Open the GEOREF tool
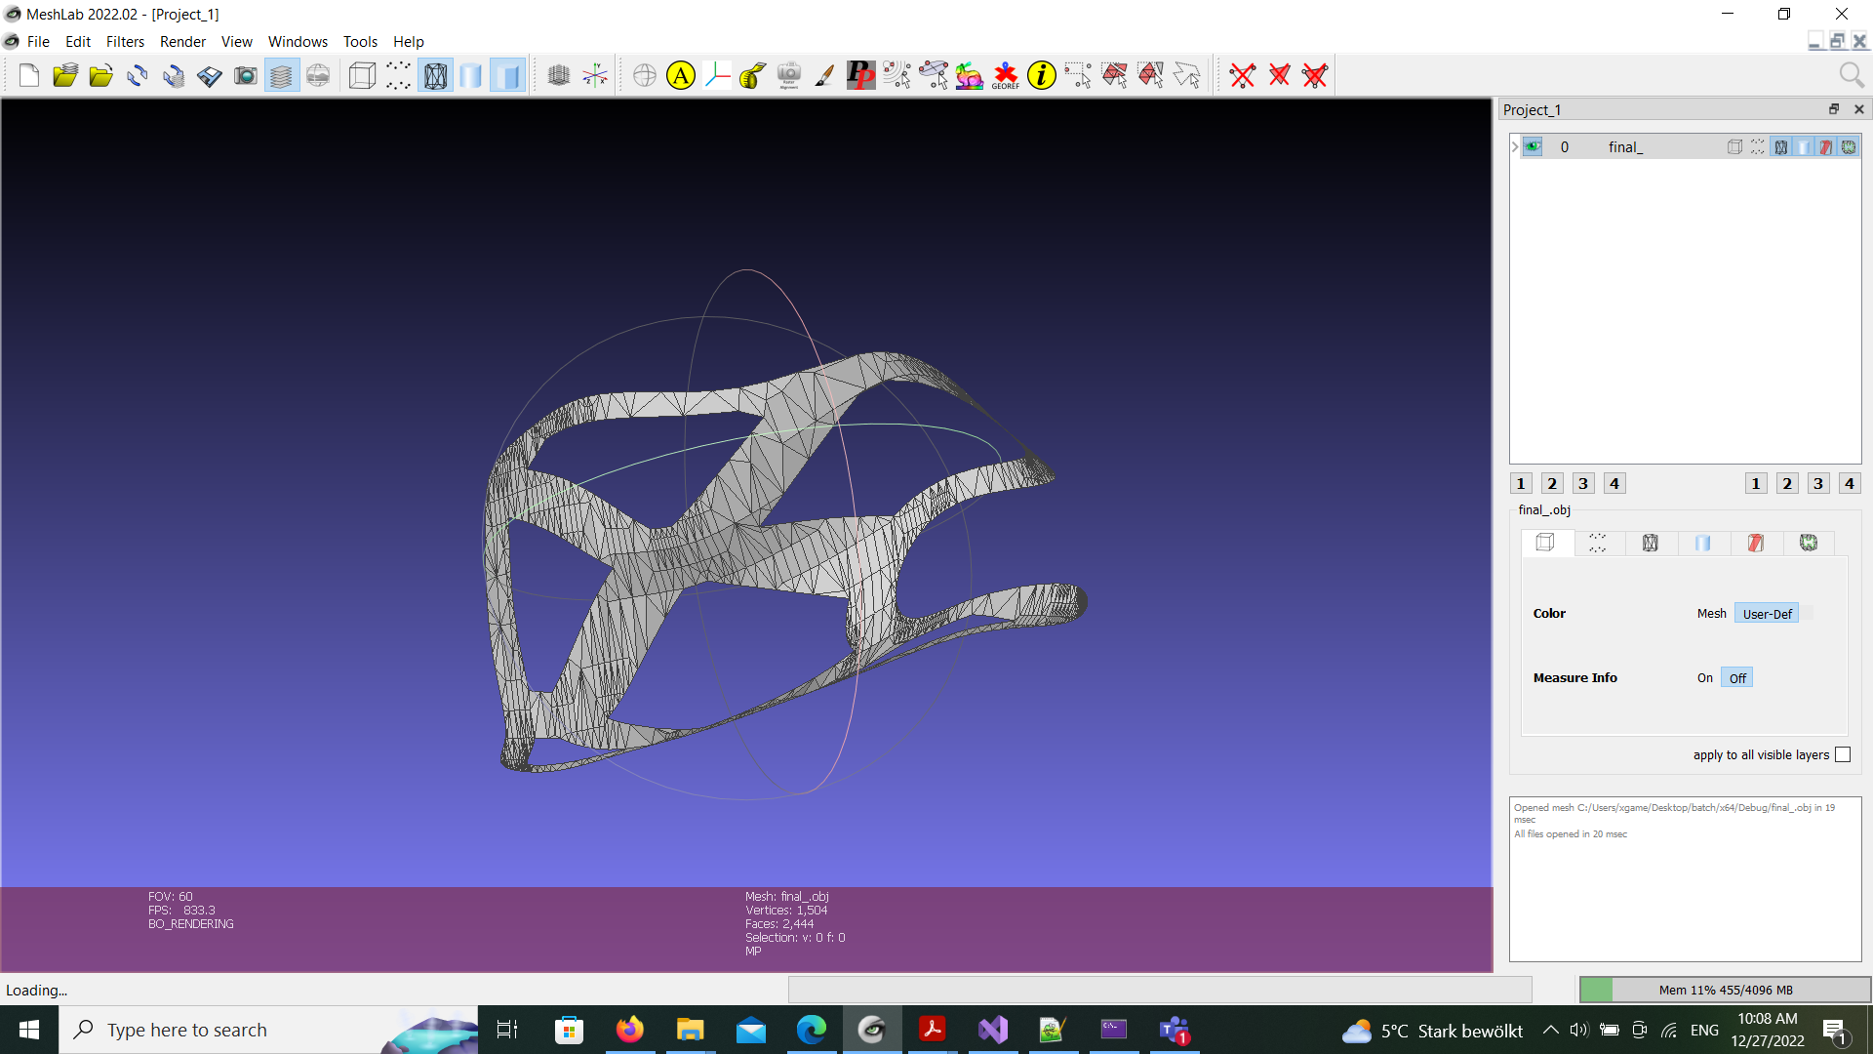1873x1054 pixels. click(x=1006, y=75)
